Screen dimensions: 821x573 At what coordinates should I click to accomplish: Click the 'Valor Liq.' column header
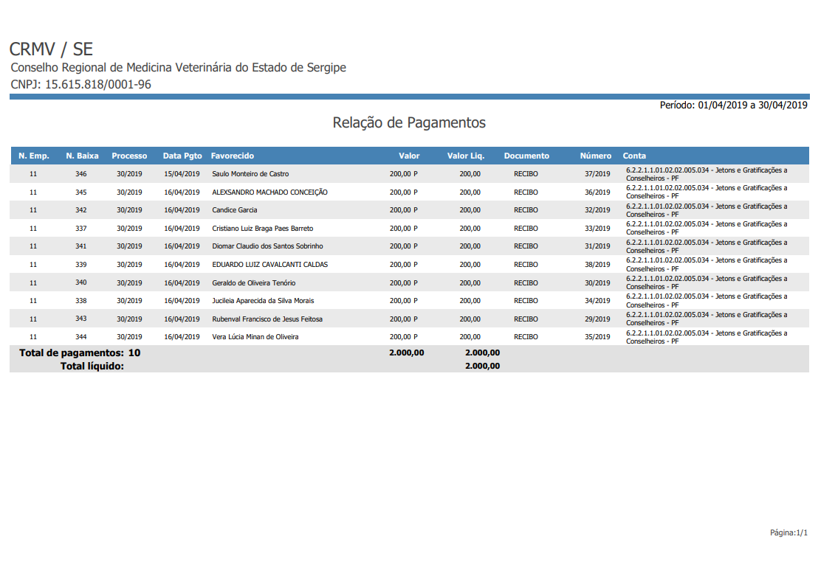pyautogui.click(x=465, y=156)
